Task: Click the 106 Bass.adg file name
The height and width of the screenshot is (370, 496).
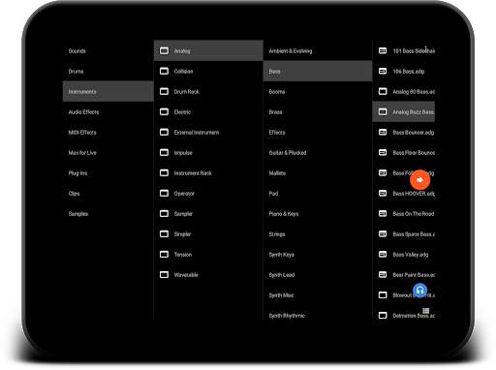Action: 409,72
